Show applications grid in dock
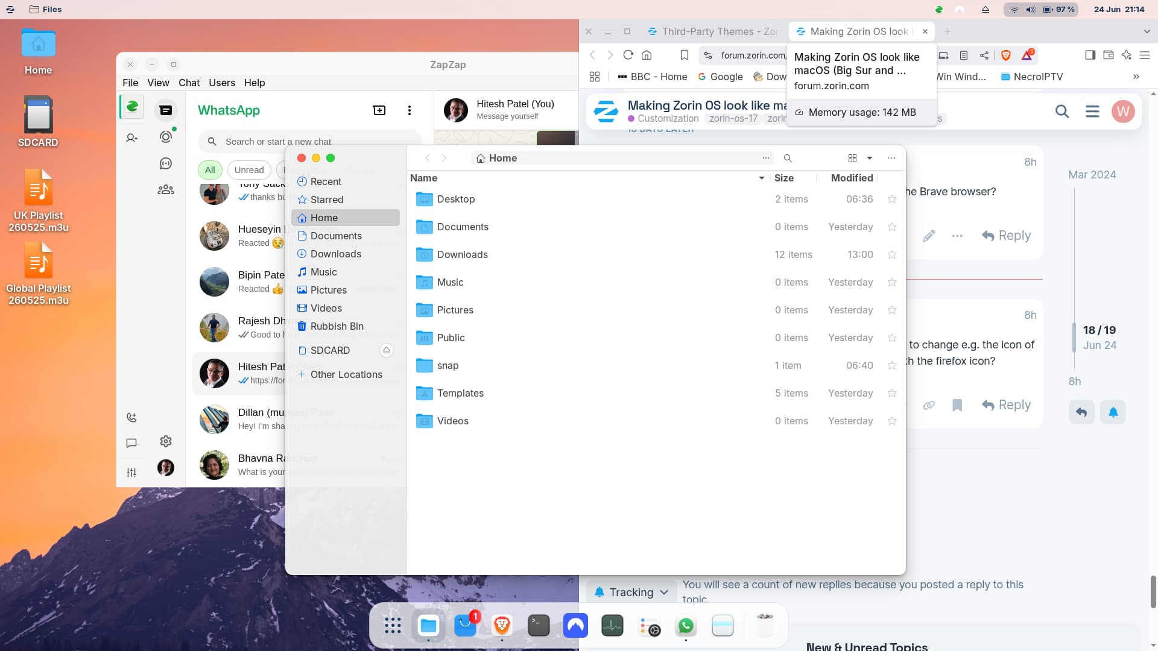The height and width of the screenshot is (651, 1158). click(393, 626)
